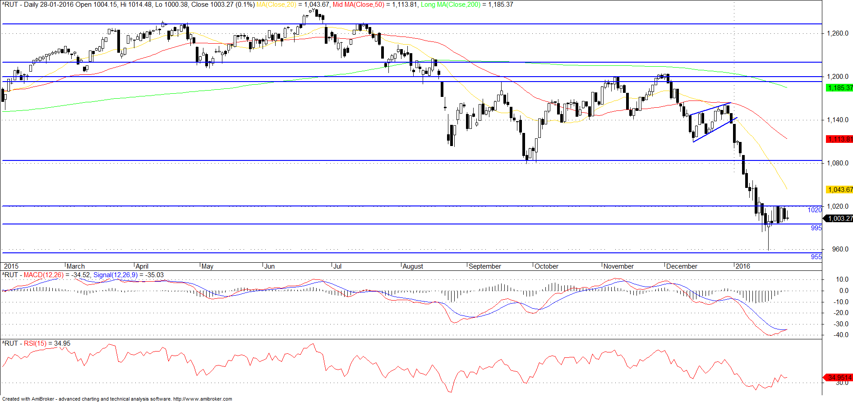Image resolution: width=853 pixels, height=402 pixels.
Task: Click the Long MA(Close,200) legend text
Action: click(451, 5)
